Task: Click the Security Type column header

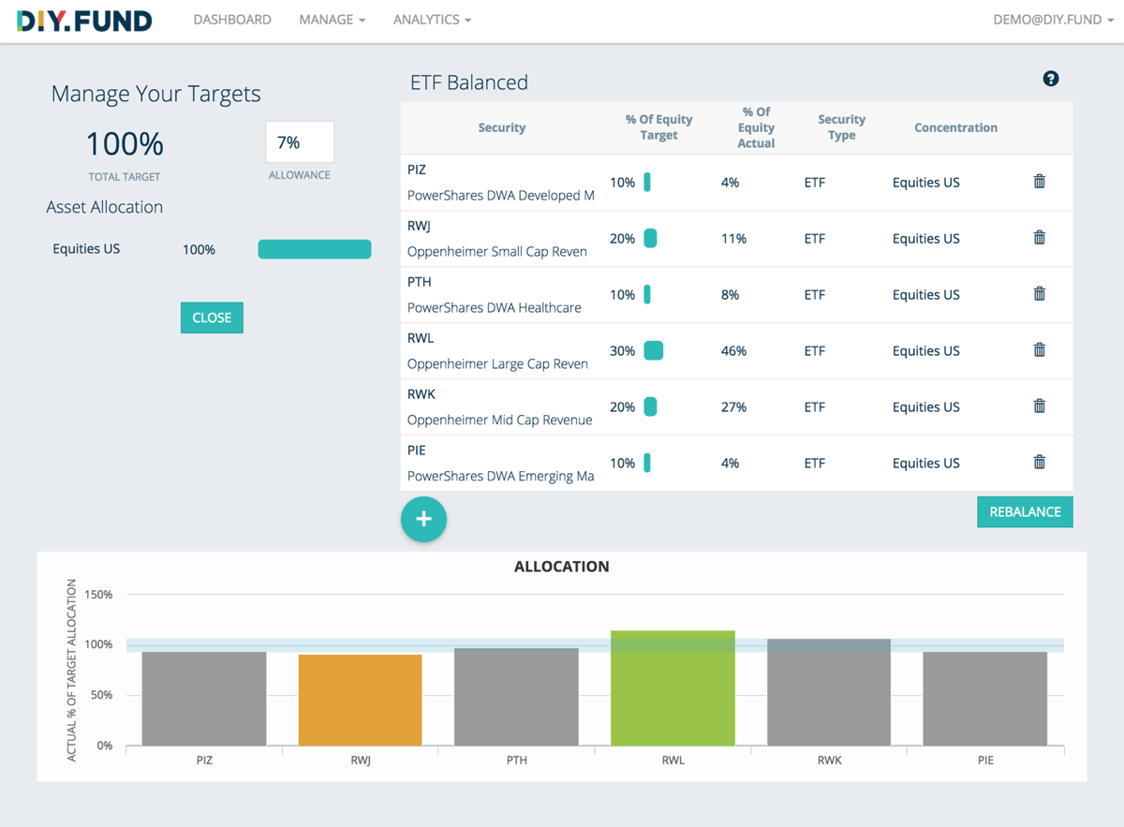Action: pyautogui.click(x=841, y=127)
